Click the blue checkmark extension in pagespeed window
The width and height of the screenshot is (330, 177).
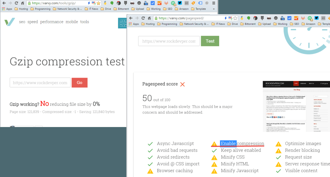coord(289,18)
